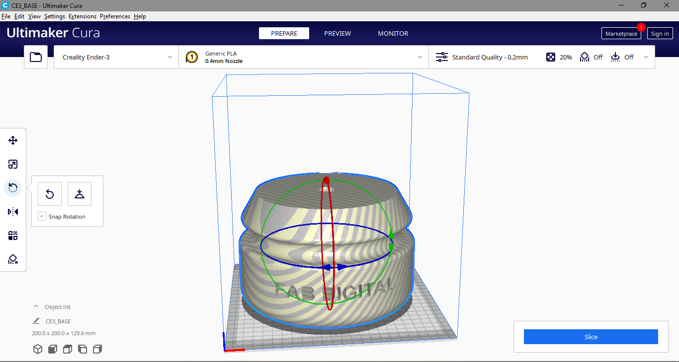Select the Move tool
This screenshot has width=679, height=362.
pos(13,140)
